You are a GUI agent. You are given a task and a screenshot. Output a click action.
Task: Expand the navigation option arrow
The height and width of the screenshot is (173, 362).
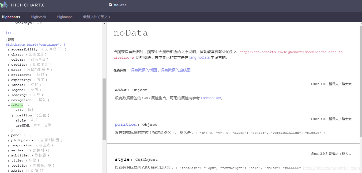pyautogui.click(x=9, y=100)
